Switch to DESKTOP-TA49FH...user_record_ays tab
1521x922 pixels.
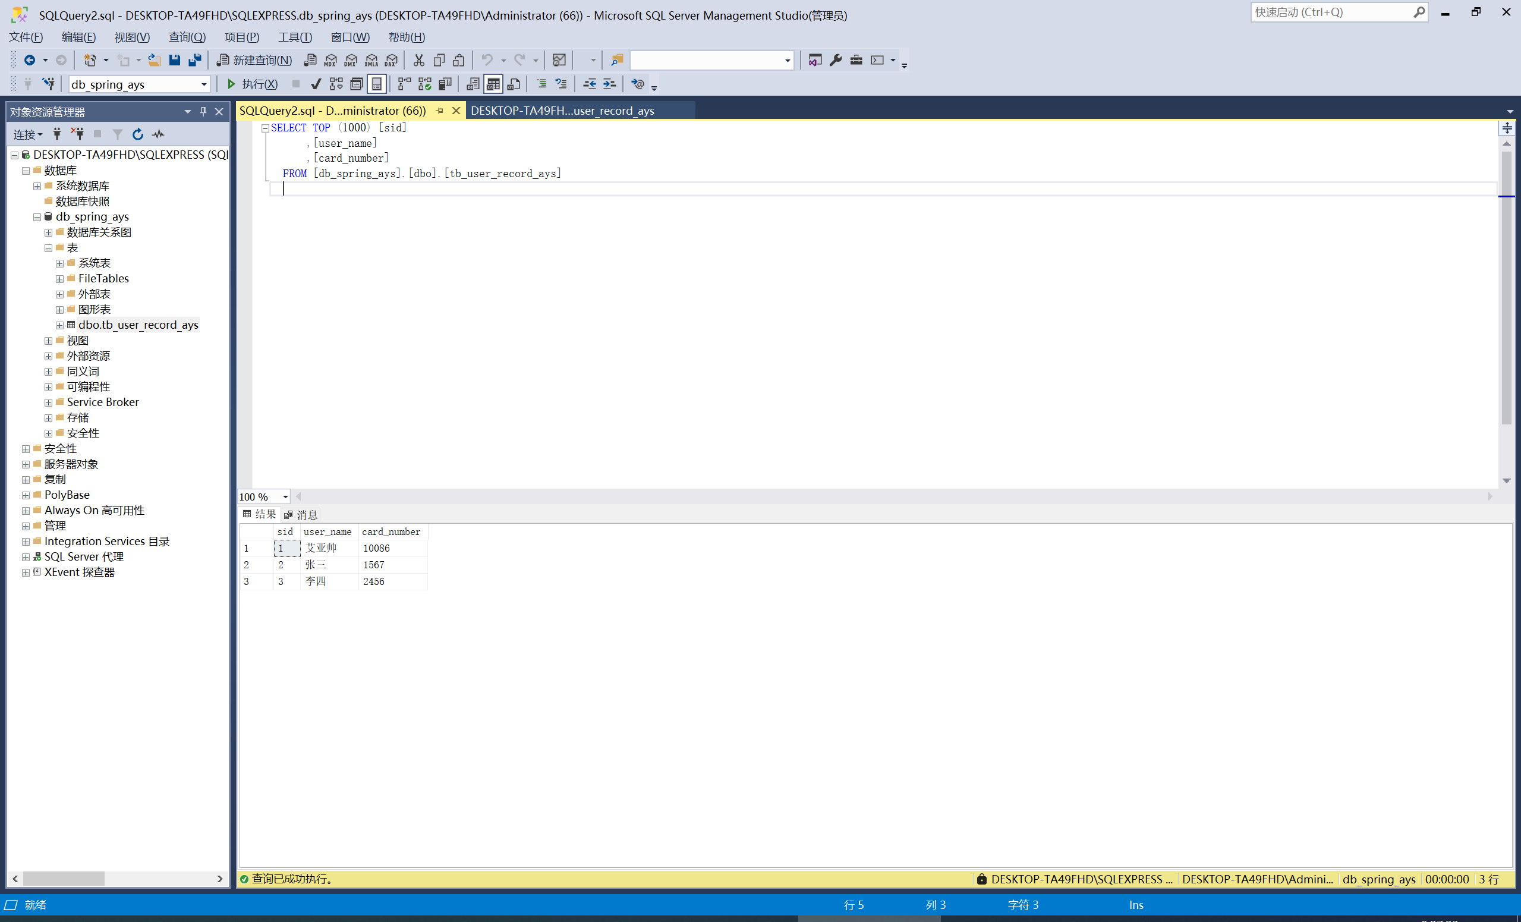(562, 111)
